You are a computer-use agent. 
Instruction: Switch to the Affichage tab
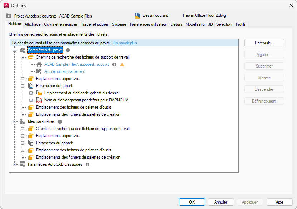click(x=33, y=24)
